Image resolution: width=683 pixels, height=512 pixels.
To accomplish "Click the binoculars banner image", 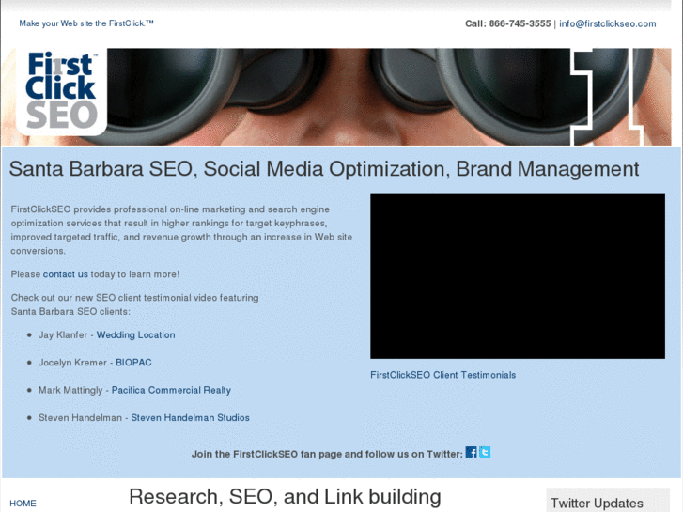I will (336, 97).
